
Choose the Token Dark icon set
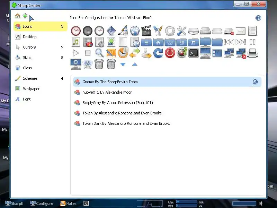tap(167, 123)
